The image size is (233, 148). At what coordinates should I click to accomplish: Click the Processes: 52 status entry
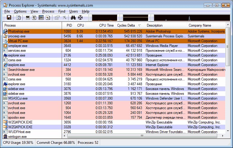click(x=88, y=143)
